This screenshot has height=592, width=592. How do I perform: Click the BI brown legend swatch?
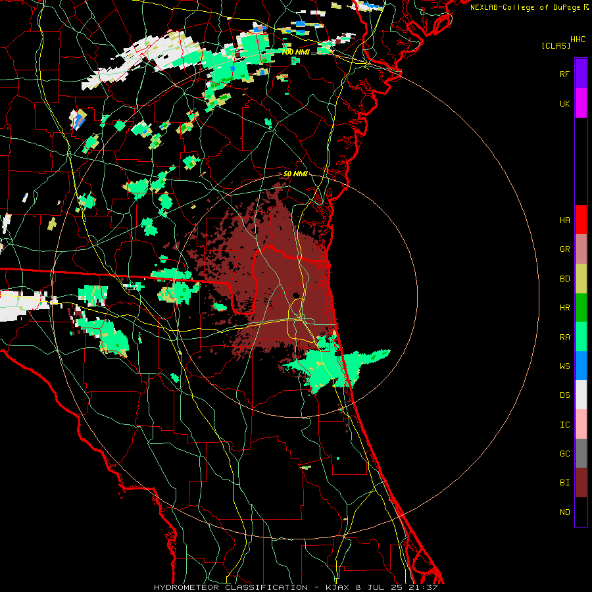click(581, 483)
